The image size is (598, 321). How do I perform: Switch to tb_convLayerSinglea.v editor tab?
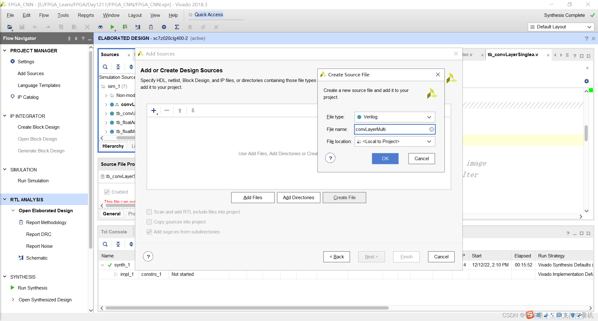tap(513, 55)
